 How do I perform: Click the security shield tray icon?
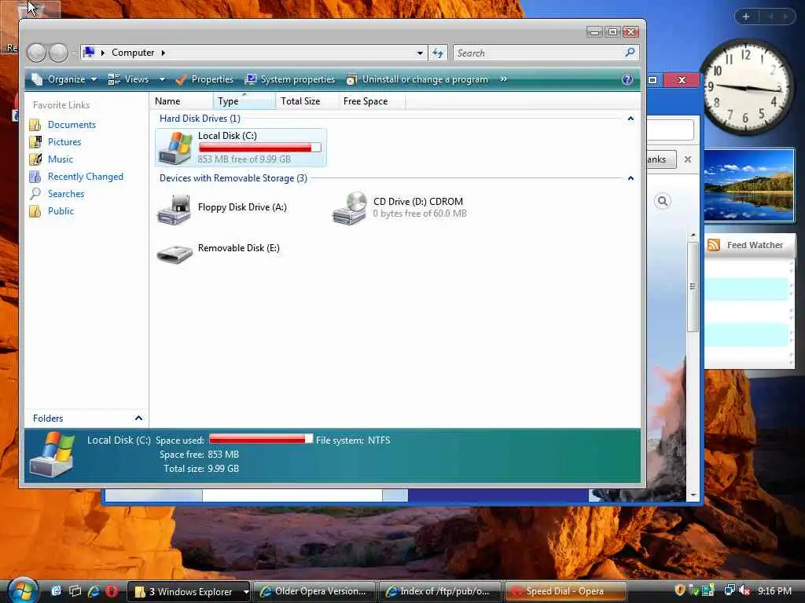680,590
